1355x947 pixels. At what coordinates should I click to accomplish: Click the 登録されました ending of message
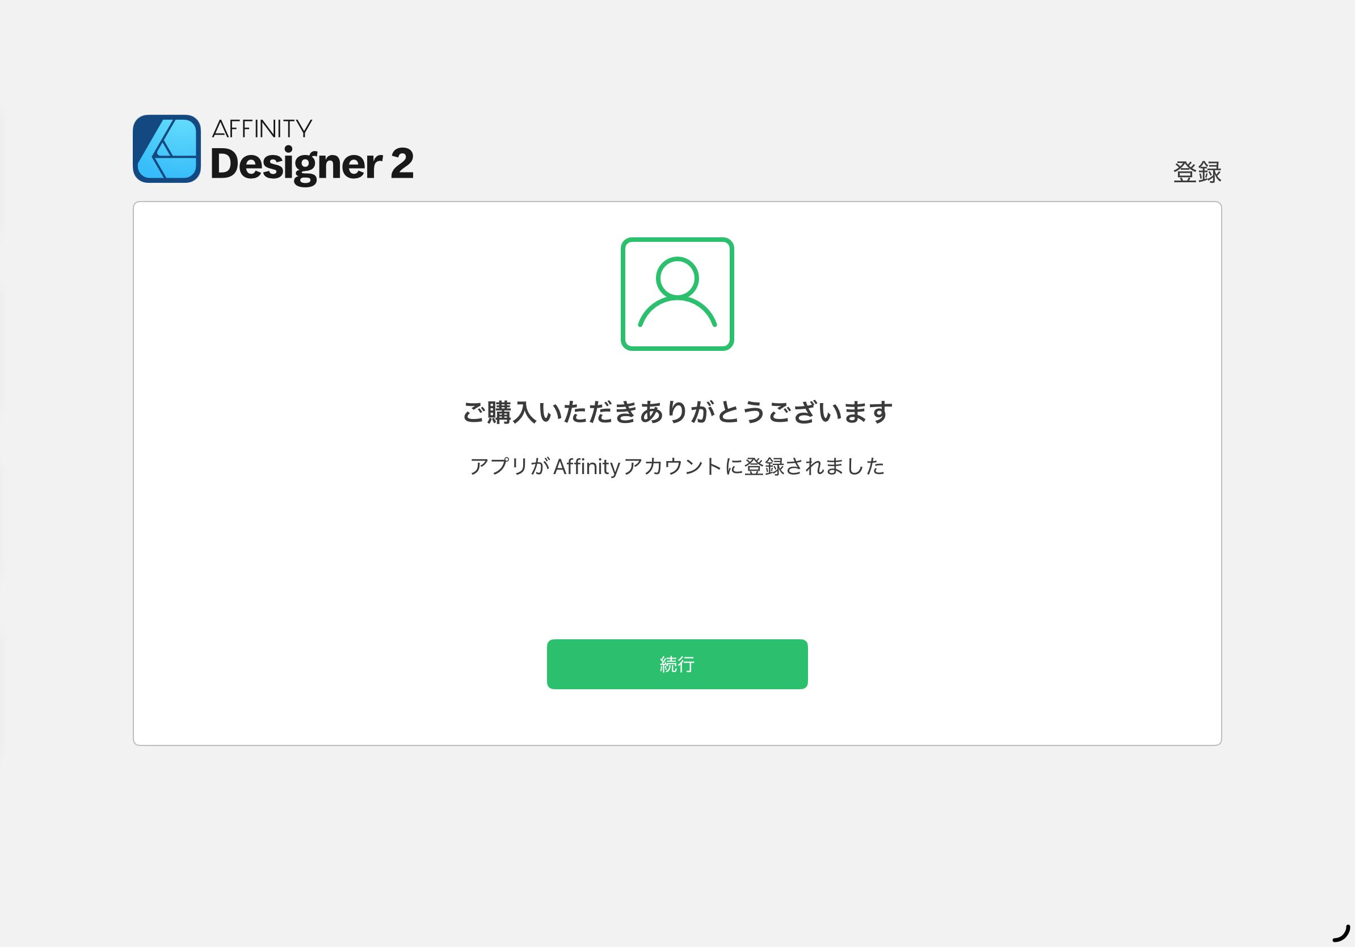coord(814,467)
